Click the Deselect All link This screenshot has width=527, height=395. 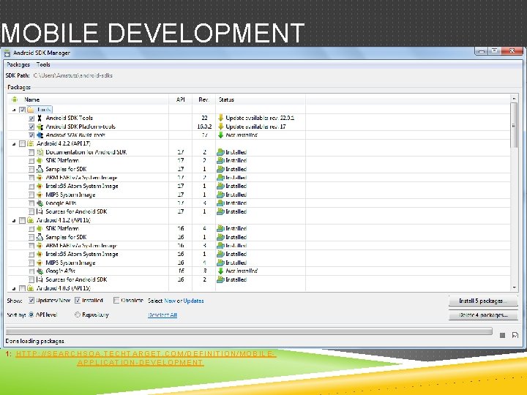tap(162, 315)
